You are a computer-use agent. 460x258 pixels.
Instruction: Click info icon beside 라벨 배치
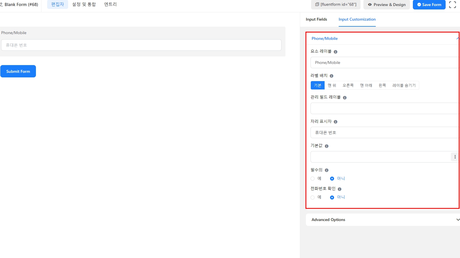pyautogui.click(x=331, y=76)
